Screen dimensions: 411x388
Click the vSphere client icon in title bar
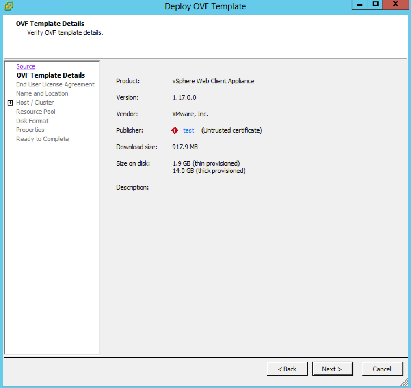9,6
